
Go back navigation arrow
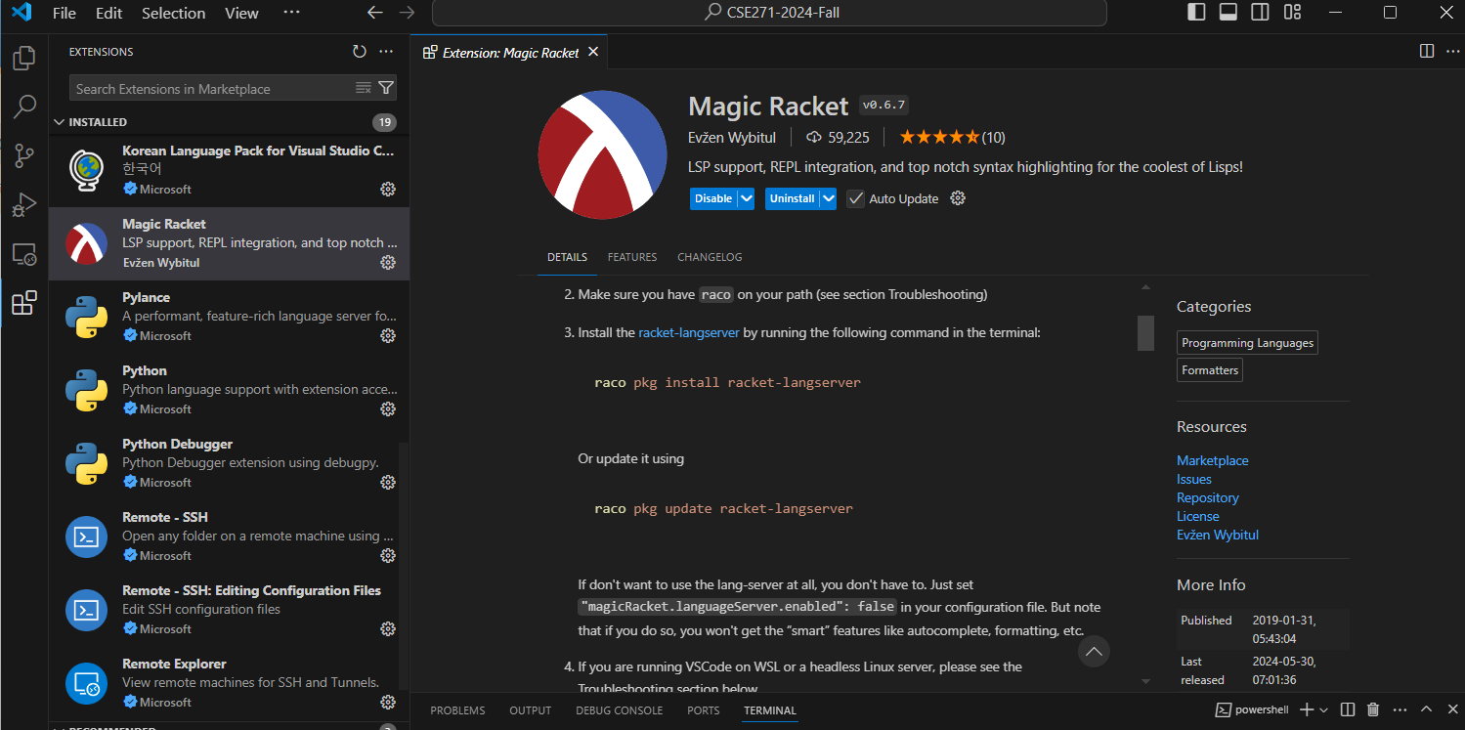(374, 13)
